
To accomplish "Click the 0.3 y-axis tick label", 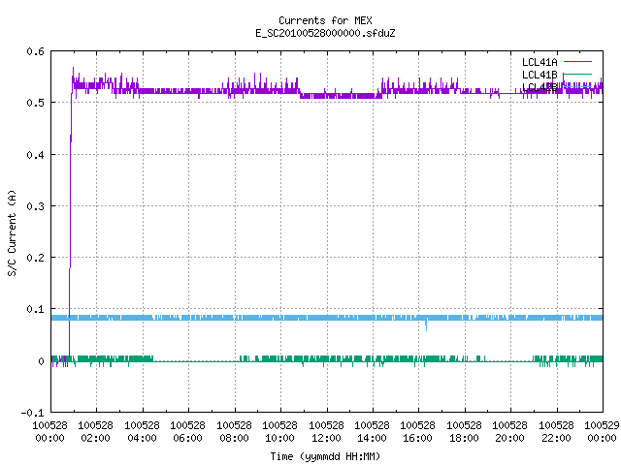I will click(35, 206).
